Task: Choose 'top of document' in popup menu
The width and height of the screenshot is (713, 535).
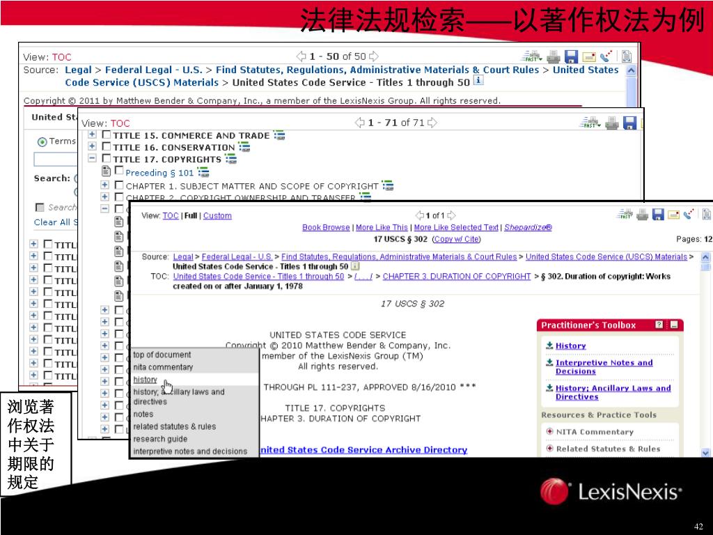Action: click(162, 355)
